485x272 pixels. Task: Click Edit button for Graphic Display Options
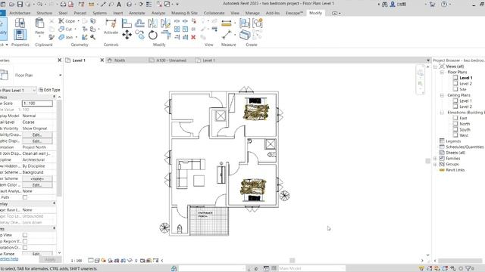(37, 141)
